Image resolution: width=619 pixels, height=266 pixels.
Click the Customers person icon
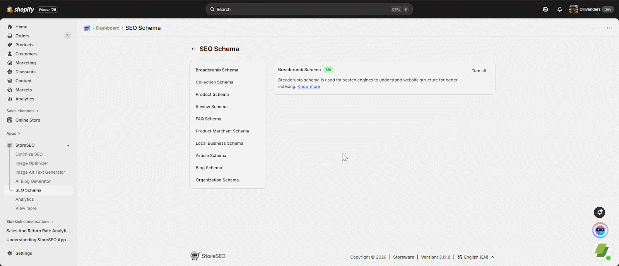(x=10, y=54)
